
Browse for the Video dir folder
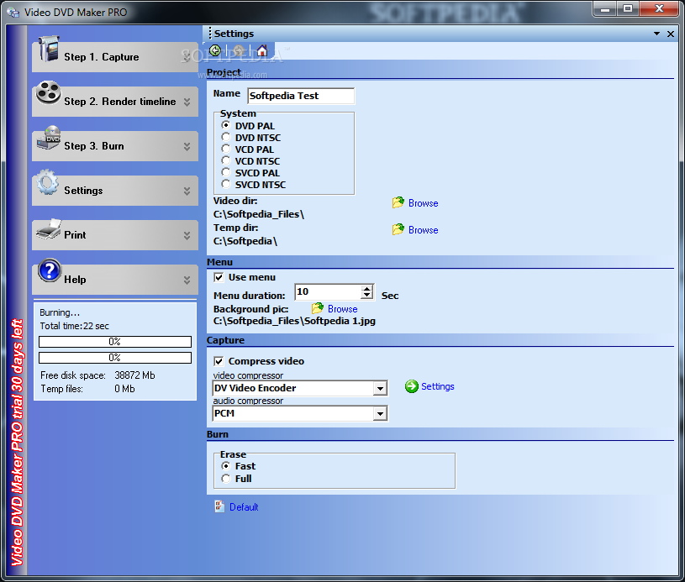[x=424, y=203]
